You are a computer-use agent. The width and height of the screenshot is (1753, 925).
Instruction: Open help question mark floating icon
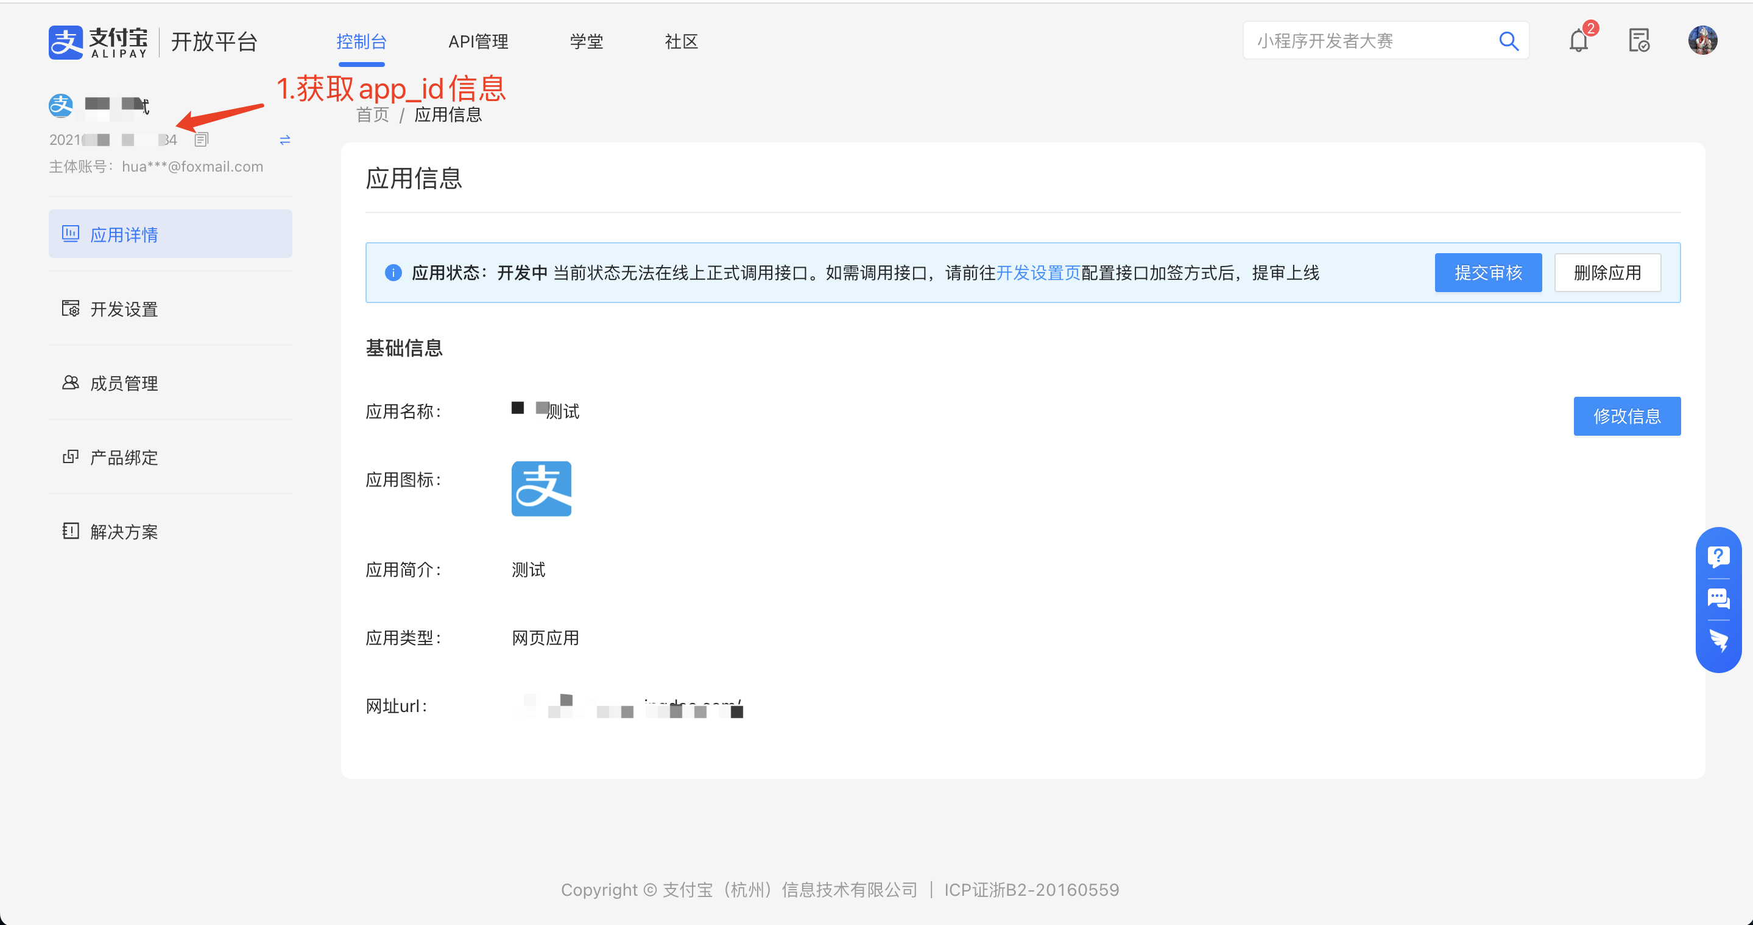(1718, 557)
